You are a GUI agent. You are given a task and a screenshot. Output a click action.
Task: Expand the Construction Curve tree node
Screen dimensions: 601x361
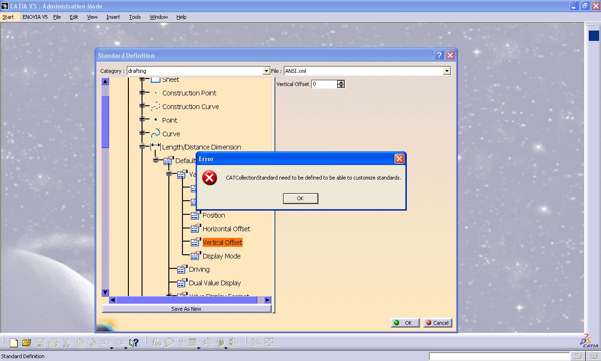click(142, 106)
